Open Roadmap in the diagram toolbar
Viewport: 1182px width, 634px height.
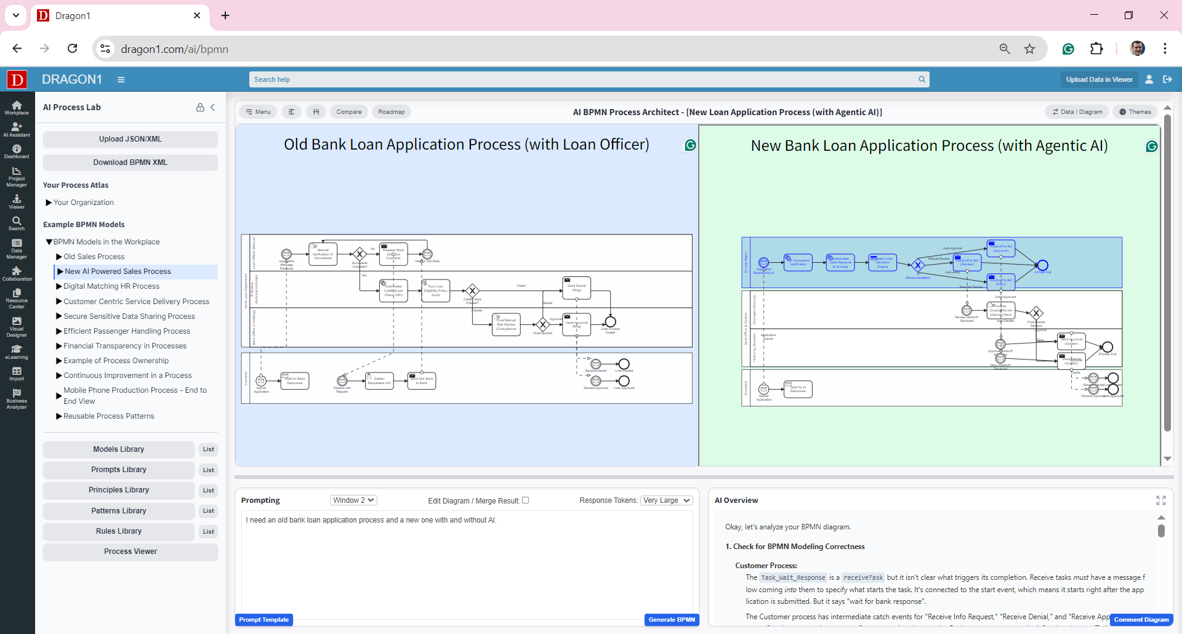pos(392,112)
